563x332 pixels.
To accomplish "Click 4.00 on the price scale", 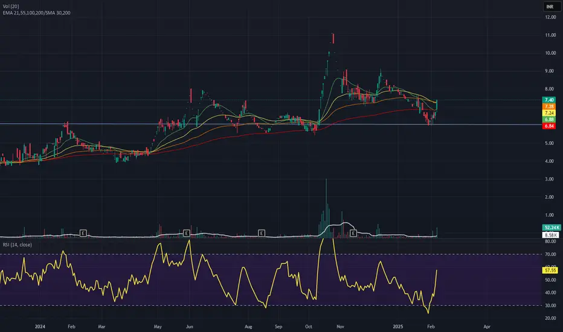I will click(x=549, y=161).
